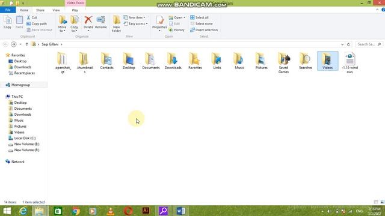Click Paste shortcut in the ribbon
The width and height of the screenshot is (385, 216).
pyautogui.click(x=39, y=30)
